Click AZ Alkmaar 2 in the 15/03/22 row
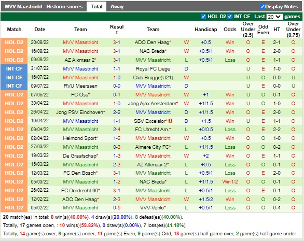The width and height of the screenshot is (304, 241). (x=152, y=165)
